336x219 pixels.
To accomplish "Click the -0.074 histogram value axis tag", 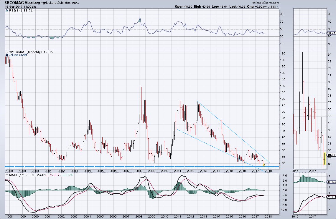I will [x=332, y=182].
